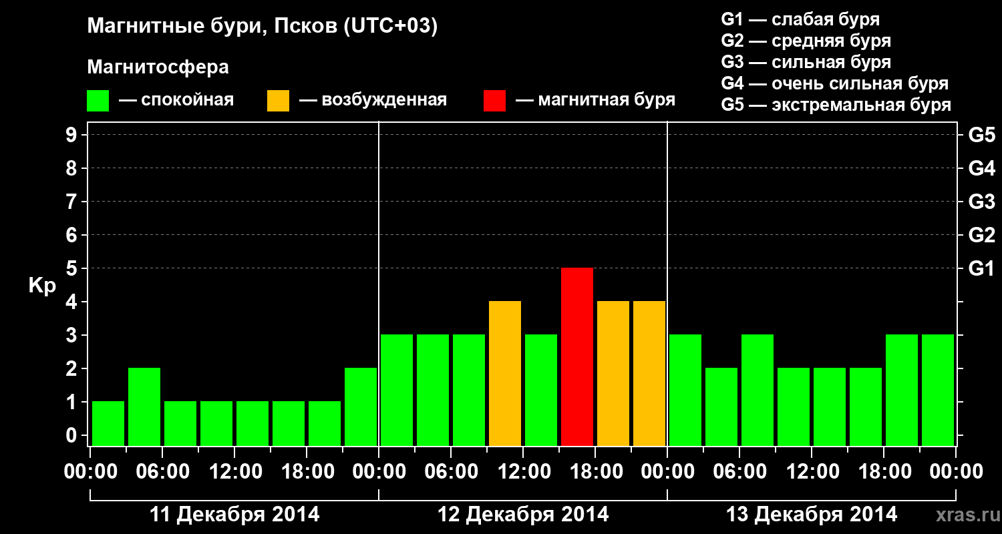Click the 'G3 — сильная буря' legend line
The width and height of the screenshot is (1002, 534).
[x=806, y=62]
